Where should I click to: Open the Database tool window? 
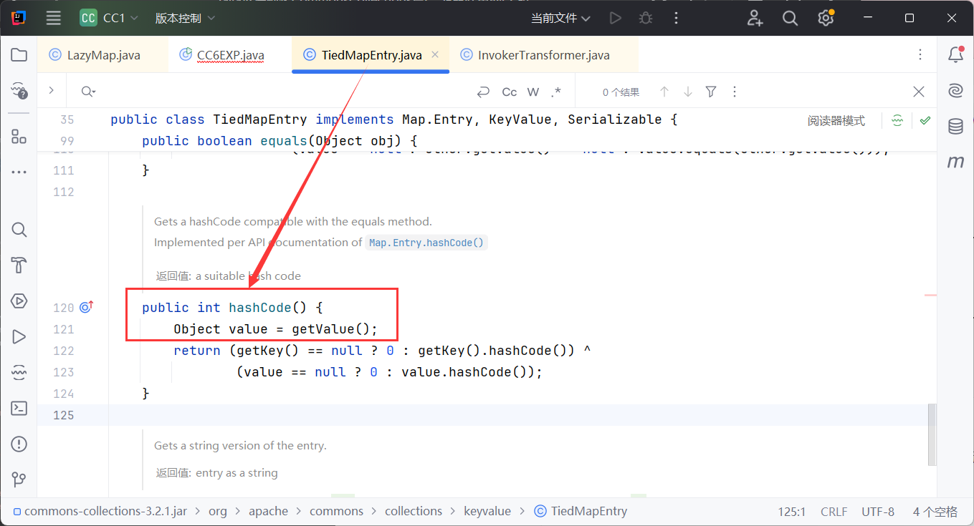coord(955,127)
